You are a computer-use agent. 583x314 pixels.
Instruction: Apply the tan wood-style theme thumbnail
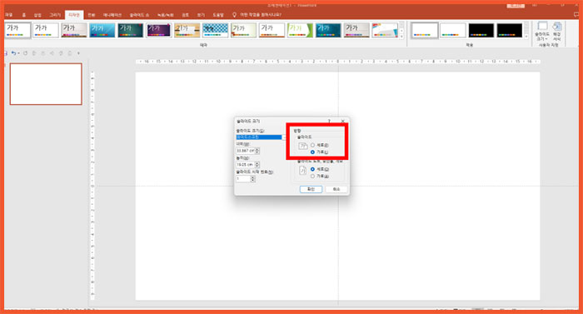[187, 30]
